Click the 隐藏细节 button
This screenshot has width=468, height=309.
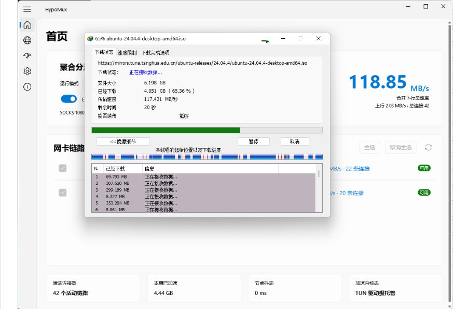(x=123, y=141)
